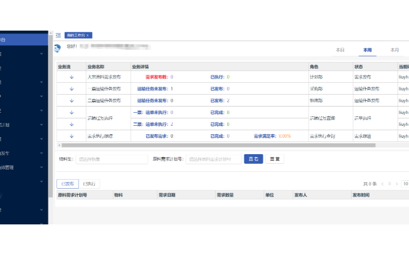
Task: Click the 运输任务未发布 count 1
Action: coord(172,89)
